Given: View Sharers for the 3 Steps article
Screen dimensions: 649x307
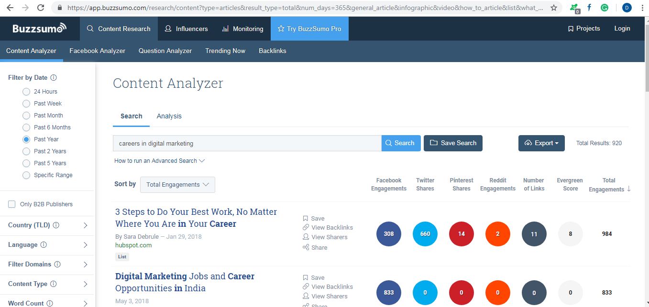Looking at the screenshot, I should 325,237.
